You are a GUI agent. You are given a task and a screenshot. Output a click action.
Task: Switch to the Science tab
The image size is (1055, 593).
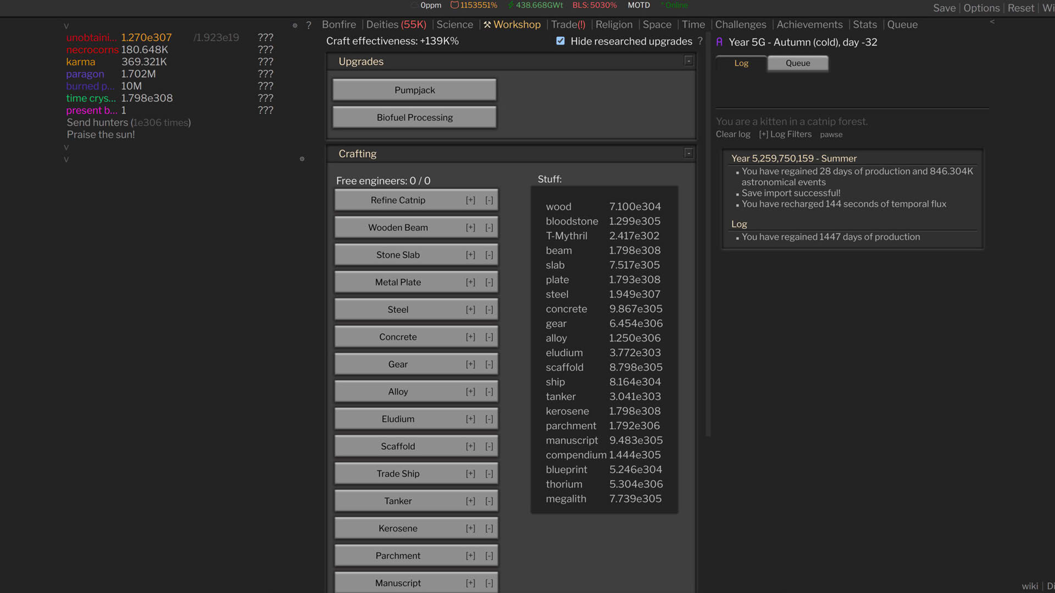454,25
